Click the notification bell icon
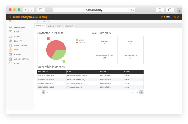 (164, 17)
